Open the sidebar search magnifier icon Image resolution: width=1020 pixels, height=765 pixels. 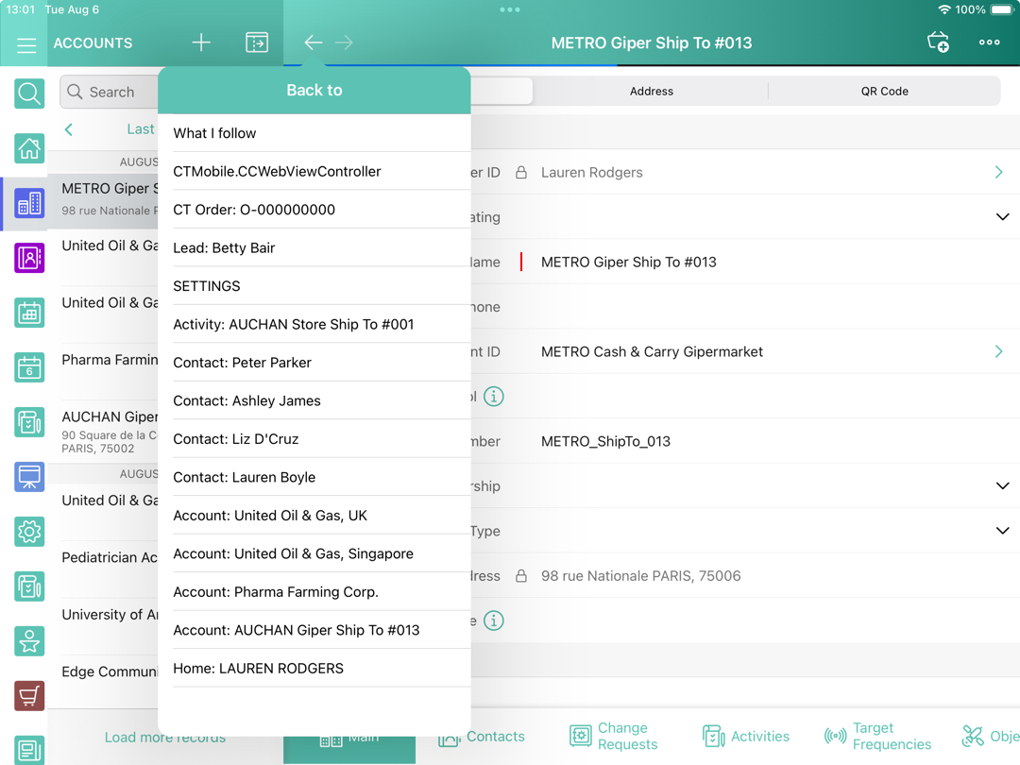tap(29, 93)
